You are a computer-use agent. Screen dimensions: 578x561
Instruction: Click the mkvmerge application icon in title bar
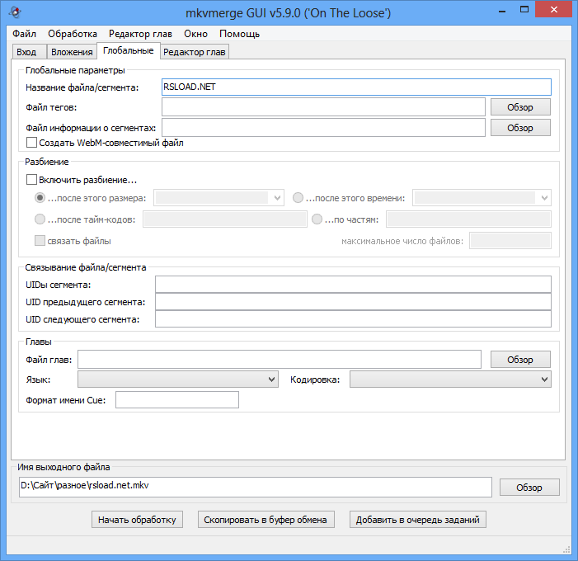coord(15,12)
